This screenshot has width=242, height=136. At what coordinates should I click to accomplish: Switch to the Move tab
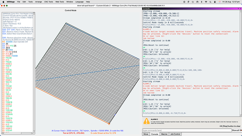(x=146, y=134)
